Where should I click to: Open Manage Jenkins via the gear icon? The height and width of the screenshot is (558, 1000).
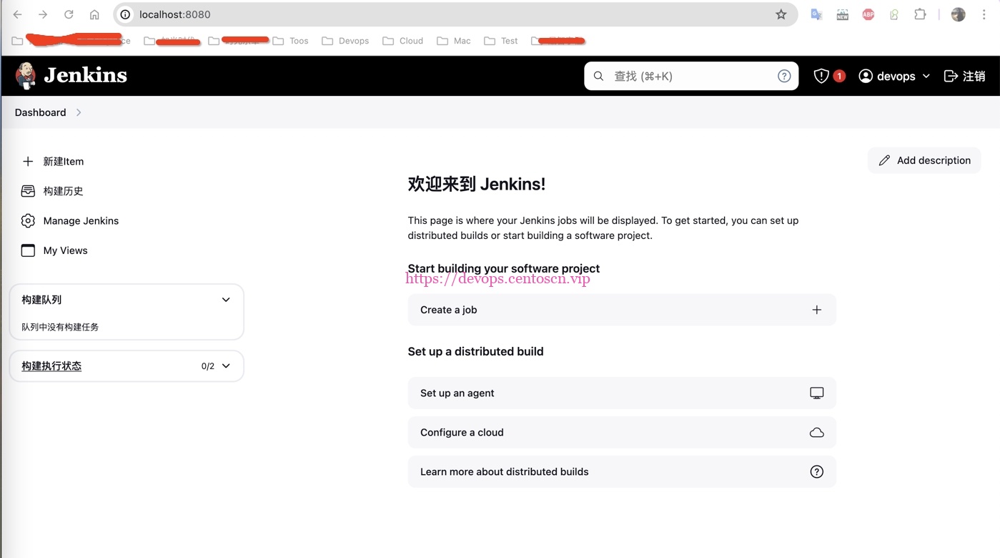point(28,220)
